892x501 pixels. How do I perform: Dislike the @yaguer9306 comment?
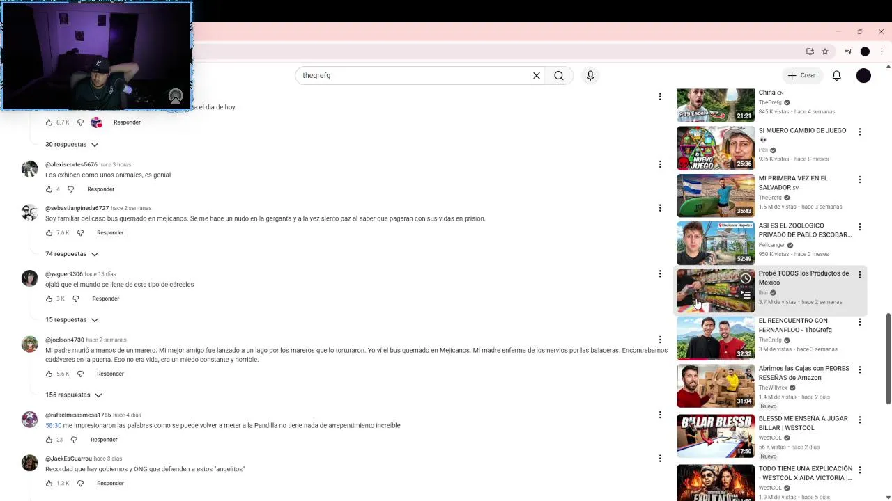(76, 299)
